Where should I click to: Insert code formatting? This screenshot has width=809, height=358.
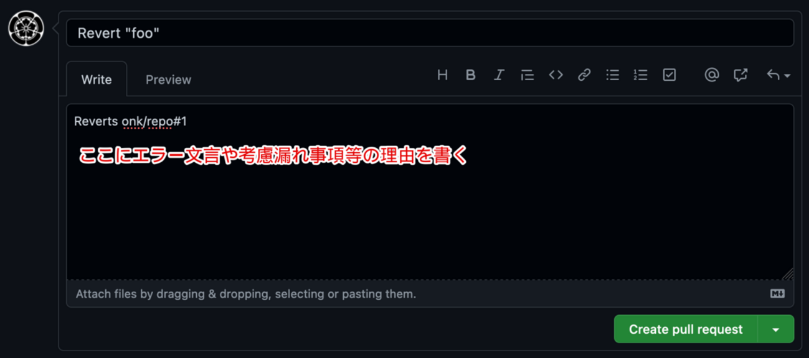(x=556, y=75)
